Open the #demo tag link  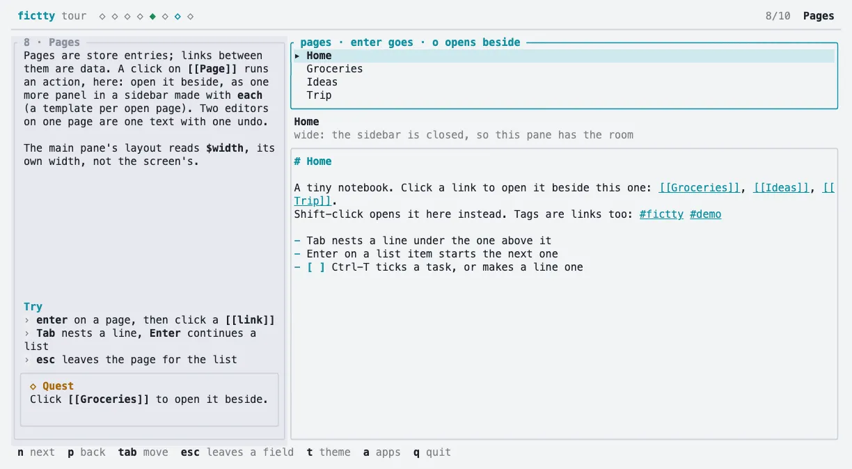(x=705, y=214)
